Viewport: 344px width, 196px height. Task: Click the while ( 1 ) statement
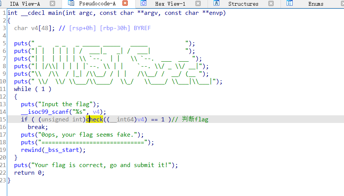tap(32, 89)
